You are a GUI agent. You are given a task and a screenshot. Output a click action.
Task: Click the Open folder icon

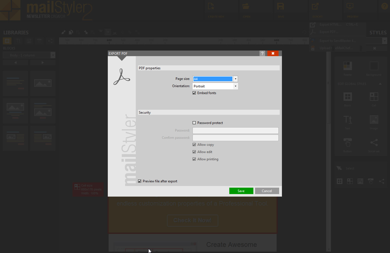tap(246, 6)
